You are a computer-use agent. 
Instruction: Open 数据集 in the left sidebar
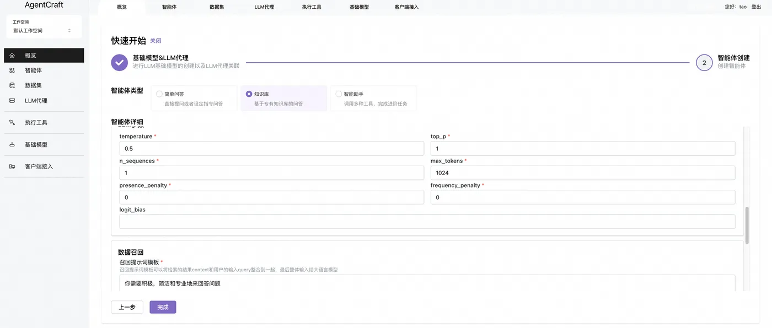coord(44,85)
